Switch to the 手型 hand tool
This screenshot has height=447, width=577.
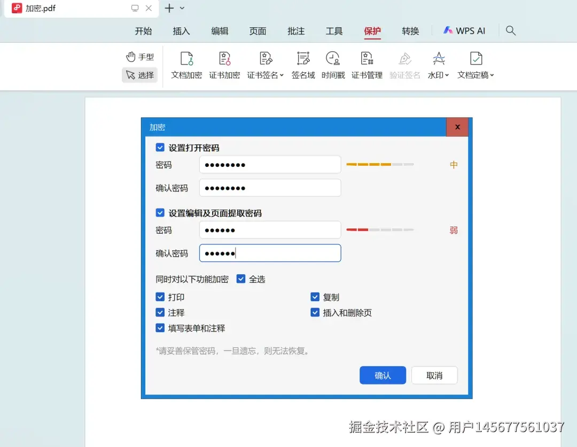tap(139, 56)
